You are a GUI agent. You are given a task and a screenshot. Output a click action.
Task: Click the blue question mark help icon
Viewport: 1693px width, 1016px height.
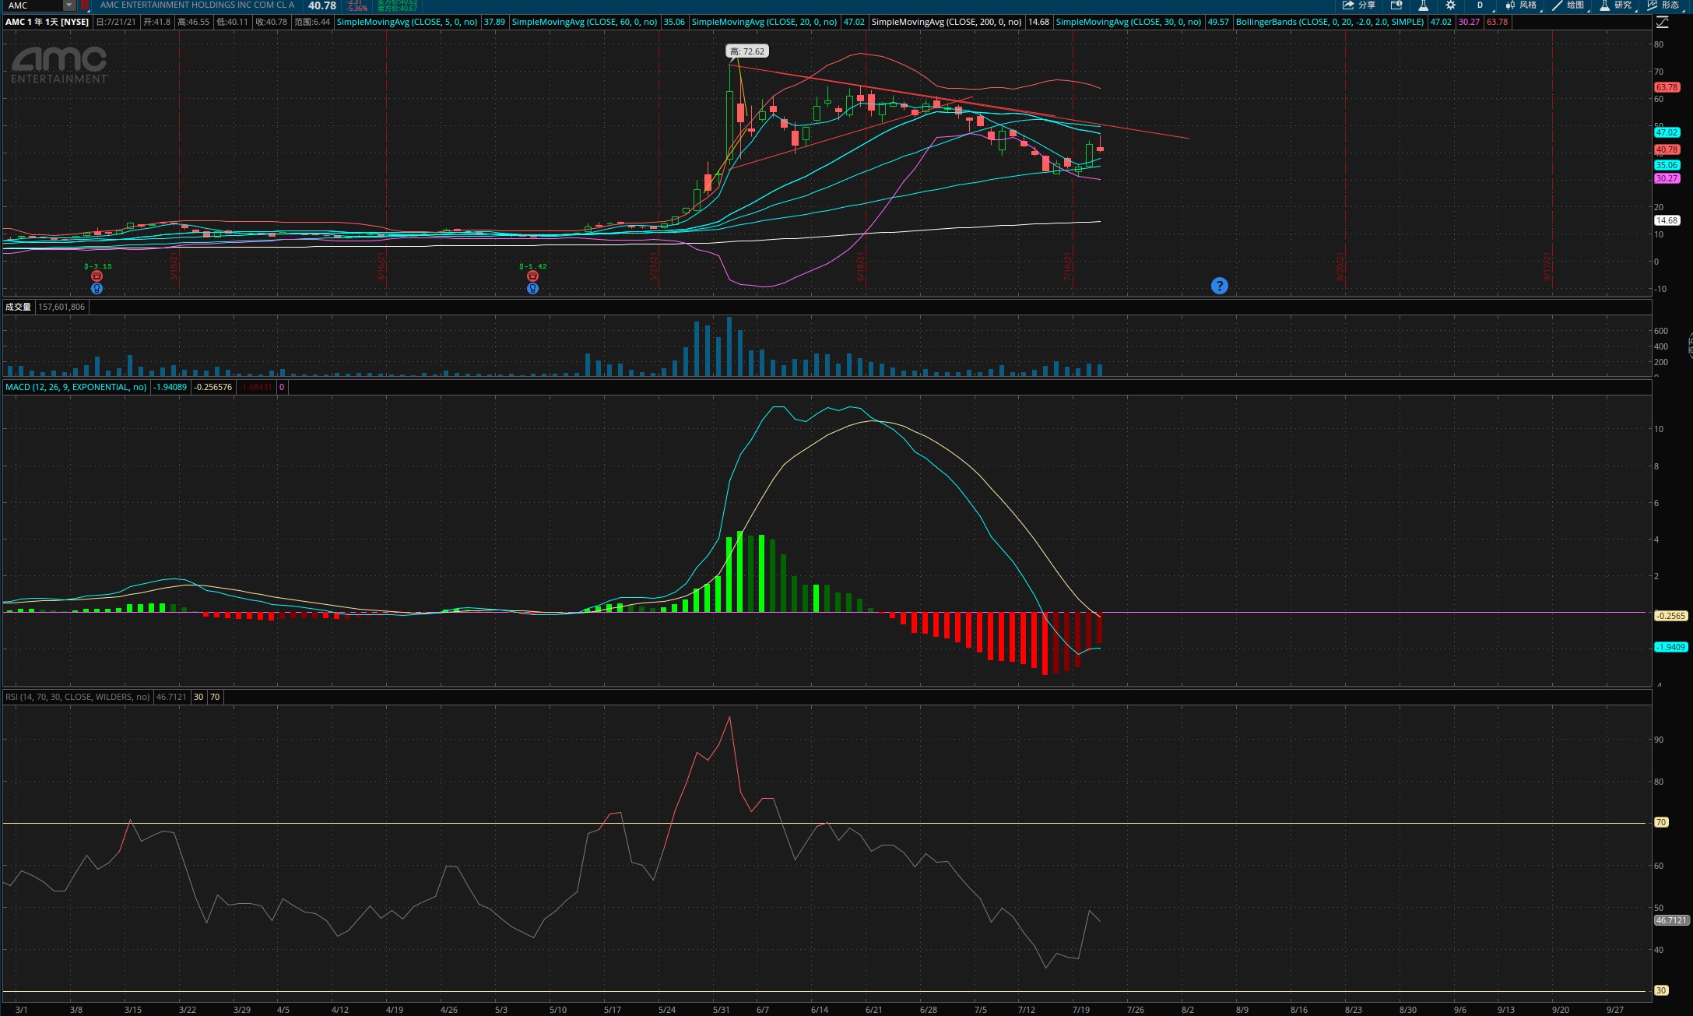point(1220,286)
